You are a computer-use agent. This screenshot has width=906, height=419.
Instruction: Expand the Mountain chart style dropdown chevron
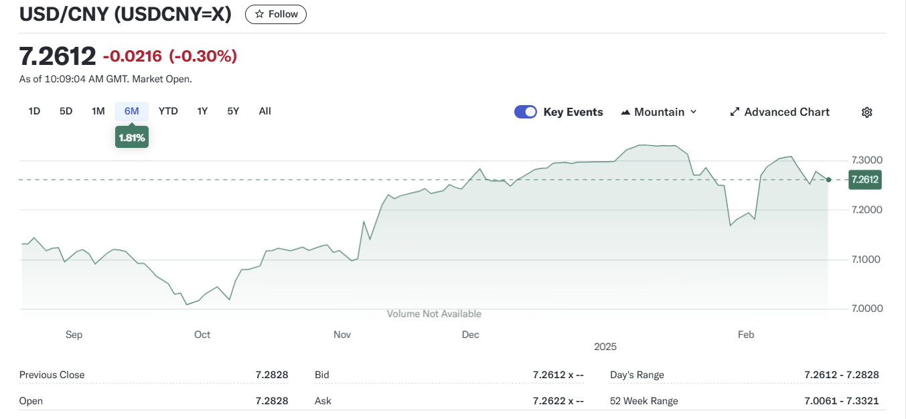[693, 112]
